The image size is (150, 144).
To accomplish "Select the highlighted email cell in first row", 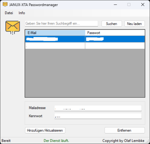I will pos(55,39).
